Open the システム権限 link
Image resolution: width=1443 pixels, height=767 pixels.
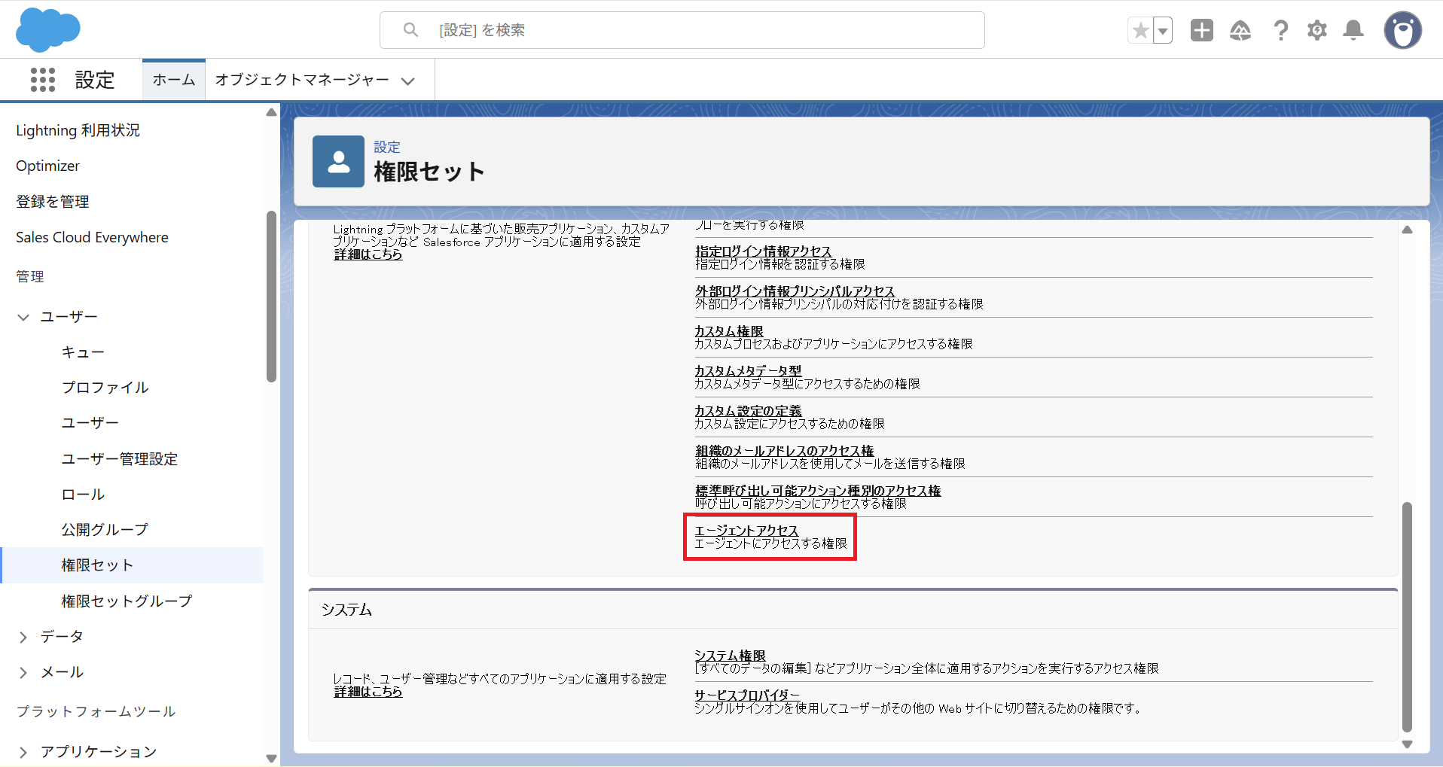tap(729, 656)
